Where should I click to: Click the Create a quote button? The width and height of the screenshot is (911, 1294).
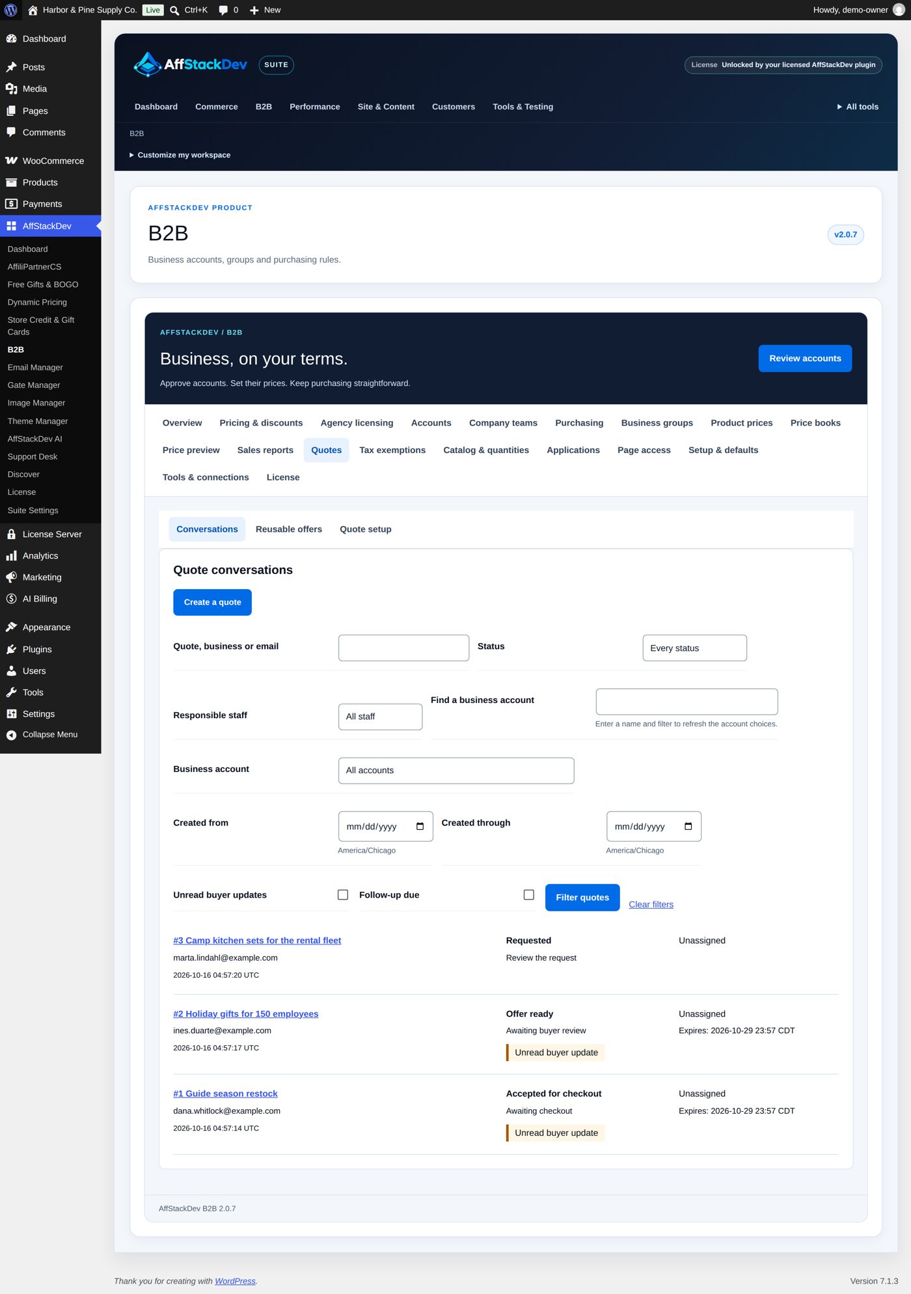(212, 602)
